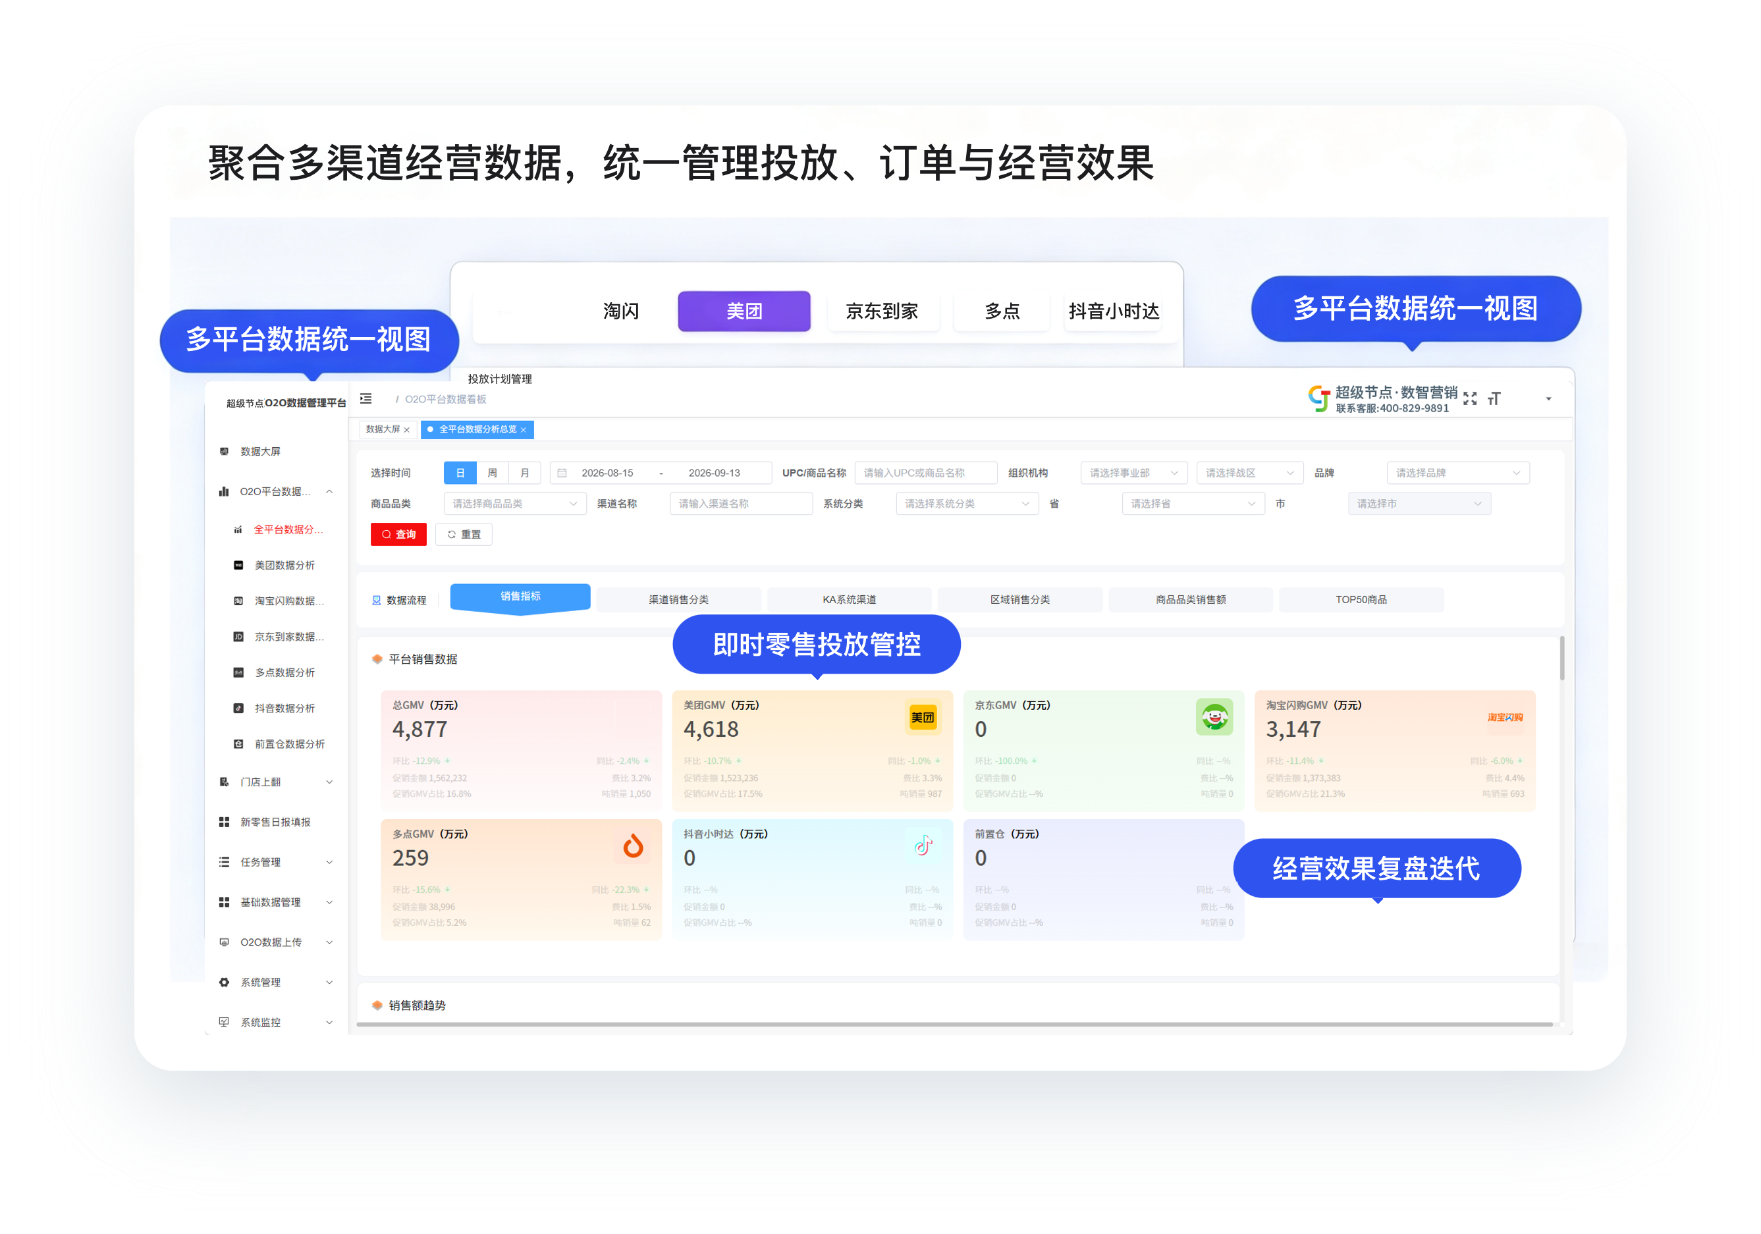Screen dimensions: 1761x1234
Task: Click the 京东到家数据 sidebar icon
Action: point(238,637)
